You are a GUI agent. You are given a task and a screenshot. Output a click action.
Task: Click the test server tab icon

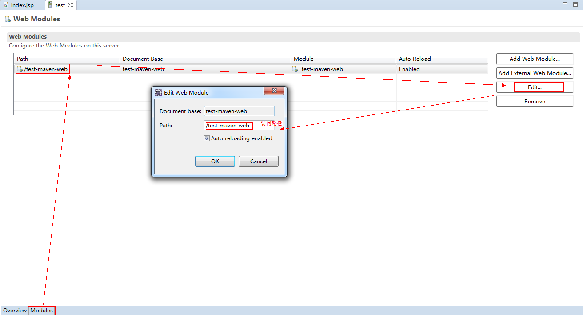[50, 5]
